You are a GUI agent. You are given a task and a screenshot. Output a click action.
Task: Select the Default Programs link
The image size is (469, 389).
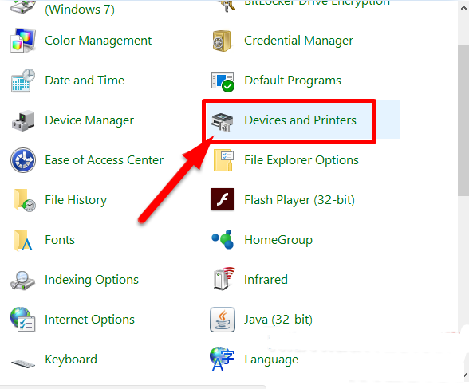[x=293, y=81]
